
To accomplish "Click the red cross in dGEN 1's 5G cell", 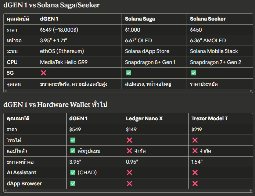I will click(x=43, y=73).
